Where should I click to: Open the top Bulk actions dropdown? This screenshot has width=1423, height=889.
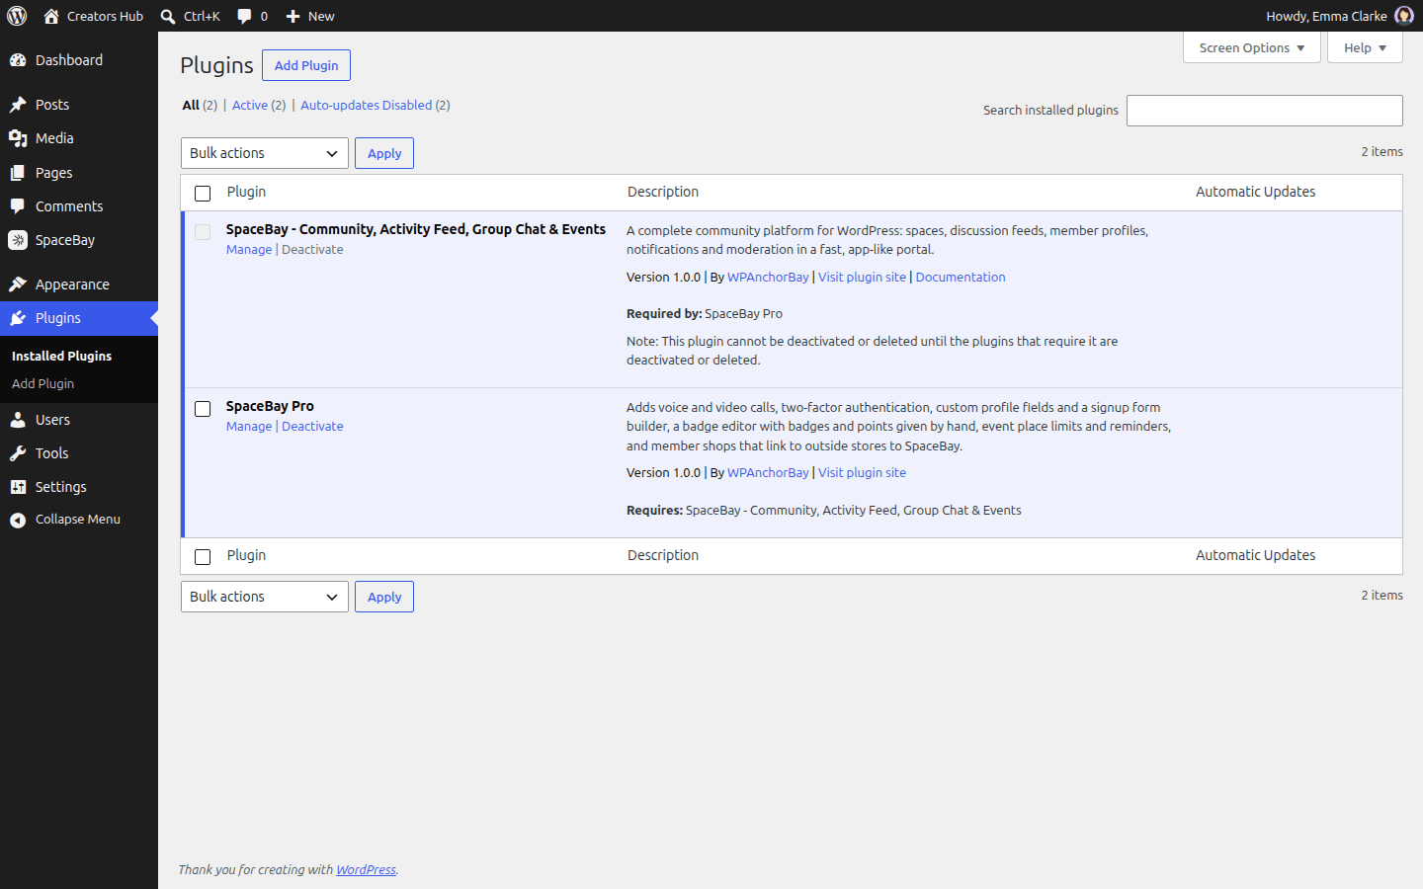(265, 153)
